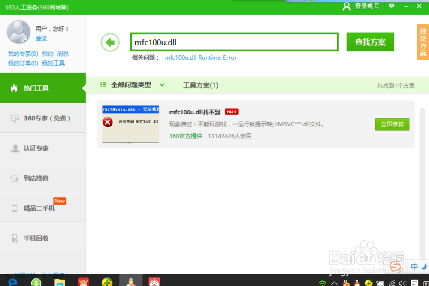Open the 认证专家 sidebar item
Viewport: 429px width, 286px height.
tap(43, 148)
